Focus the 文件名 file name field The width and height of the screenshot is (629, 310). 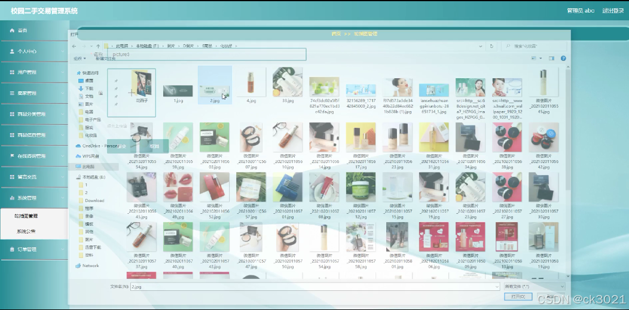tap(315, 286)
